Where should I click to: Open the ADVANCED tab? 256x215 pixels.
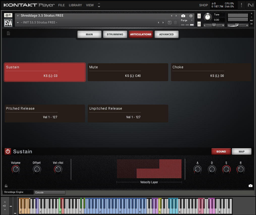(x=166, y=34)
